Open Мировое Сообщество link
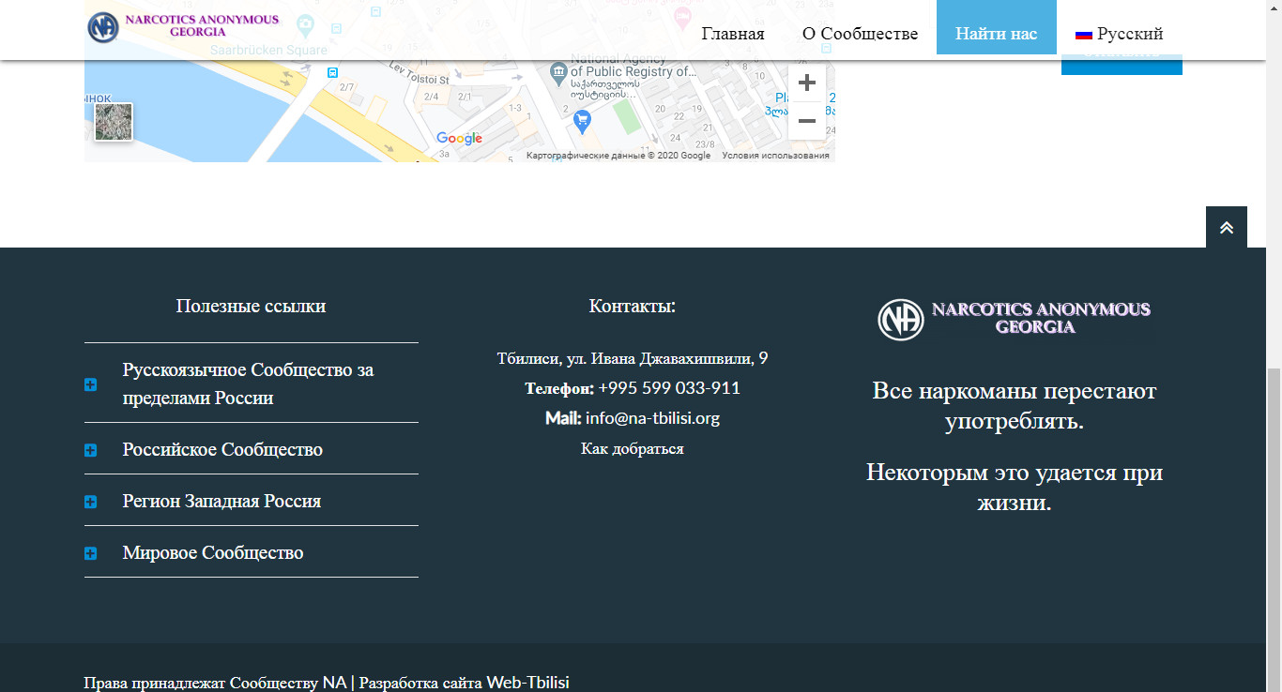 point(213,552)
